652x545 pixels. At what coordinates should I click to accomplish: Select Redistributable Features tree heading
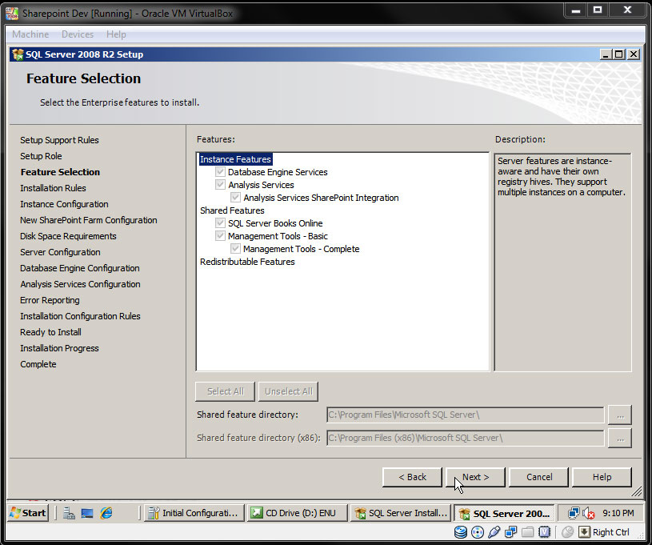pyautogui.click(x=247, y=262)
